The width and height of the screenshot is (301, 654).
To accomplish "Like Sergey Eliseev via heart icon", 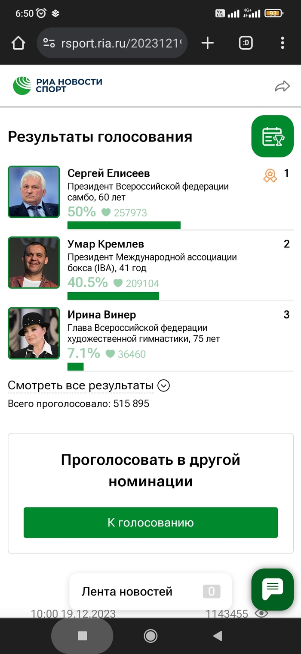I will 106,213.
